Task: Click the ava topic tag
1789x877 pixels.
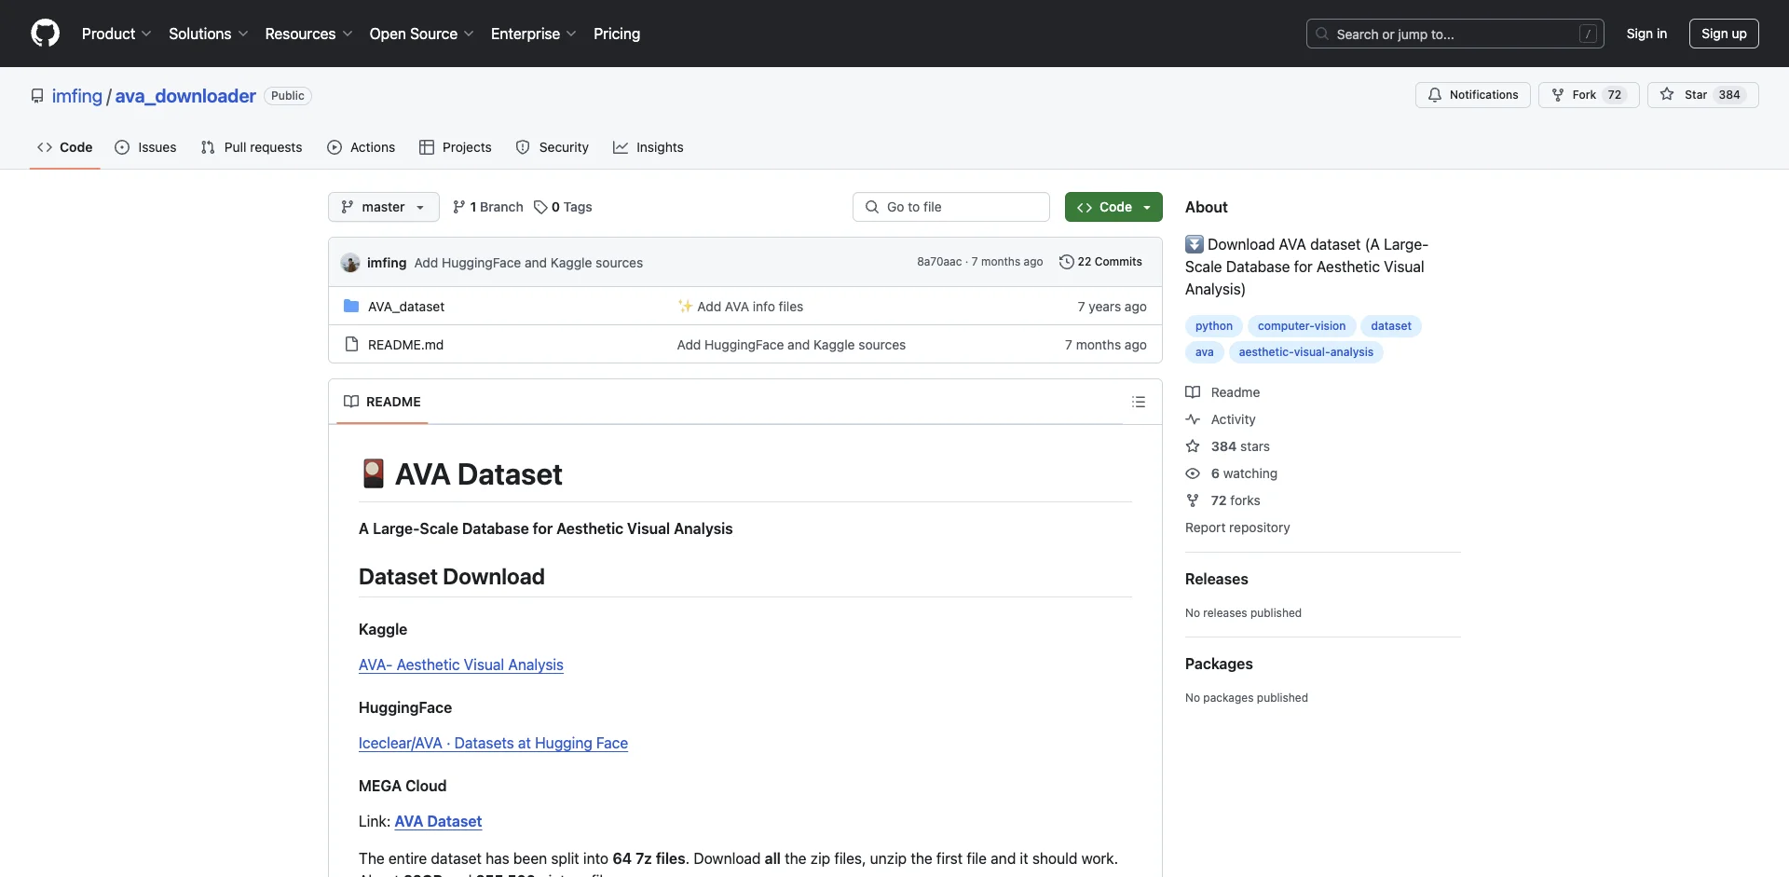Action: pos(1205,352)
